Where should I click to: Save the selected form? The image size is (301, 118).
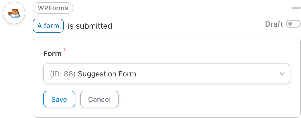pos(59,99)
